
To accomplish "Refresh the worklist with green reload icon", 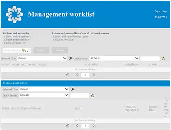I will [163, 59].
